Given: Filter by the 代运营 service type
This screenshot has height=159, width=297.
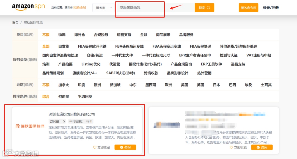Looking at the screenshot, I should (x=115, y=64).
